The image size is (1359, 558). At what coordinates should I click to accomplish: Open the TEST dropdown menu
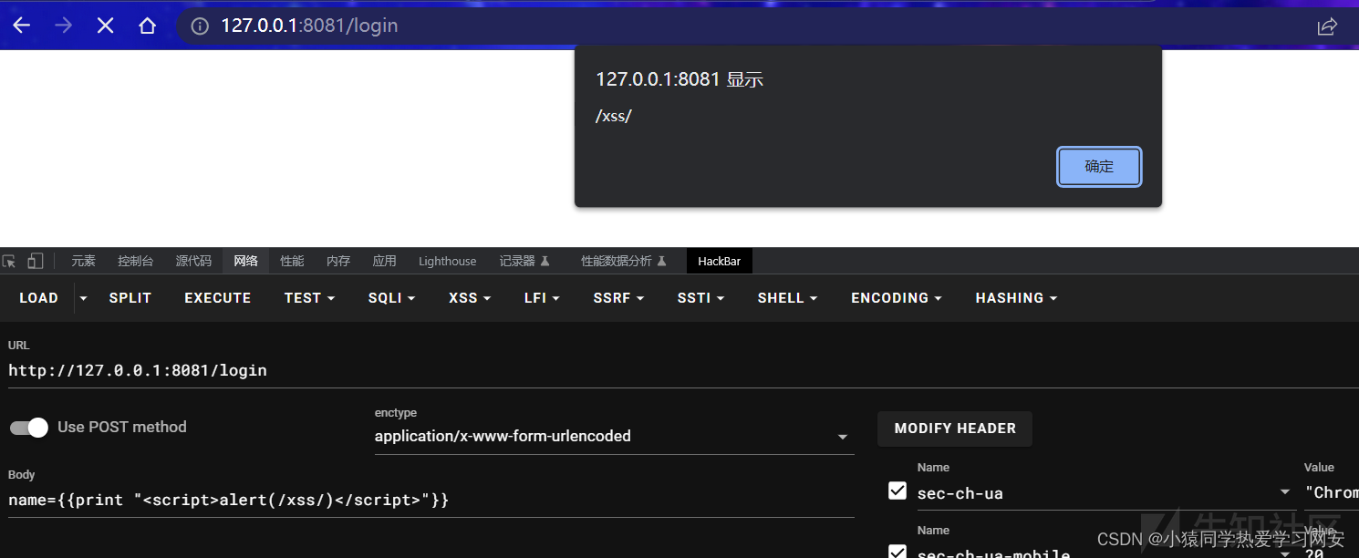pos(309,298)
